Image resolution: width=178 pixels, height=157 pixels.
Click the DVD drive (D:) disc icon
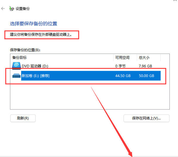click(x=16, y=66)
